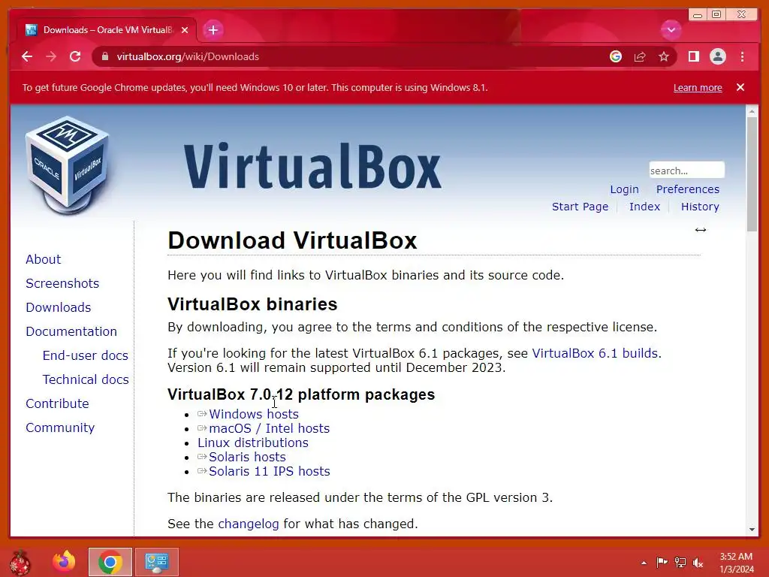
Task: Follow the VirtualBox 6.1 builds link
Action: point(595,353)
